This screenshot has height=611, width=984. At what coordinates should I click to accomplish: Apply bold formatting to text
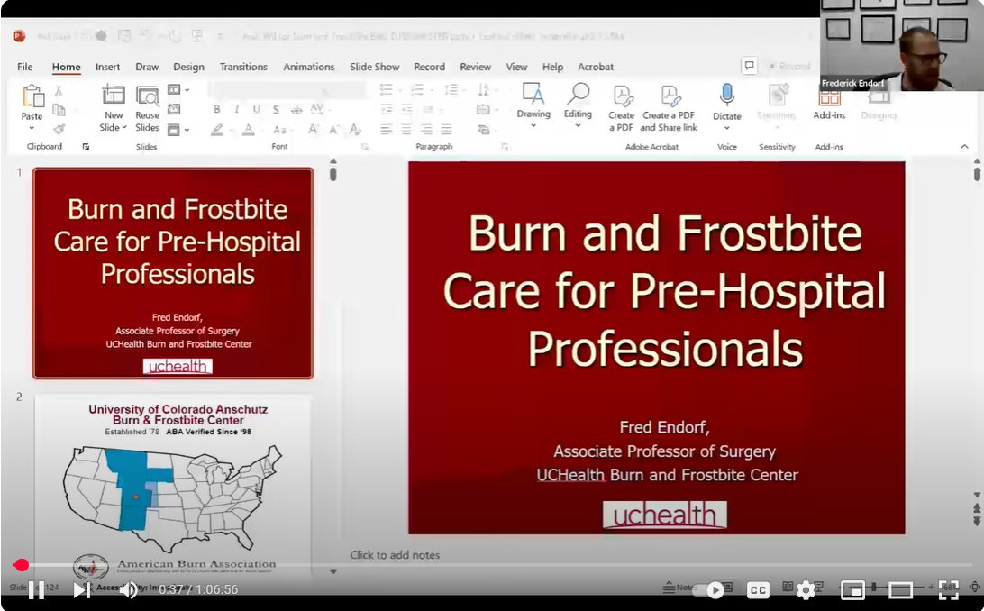pos(216,108)
